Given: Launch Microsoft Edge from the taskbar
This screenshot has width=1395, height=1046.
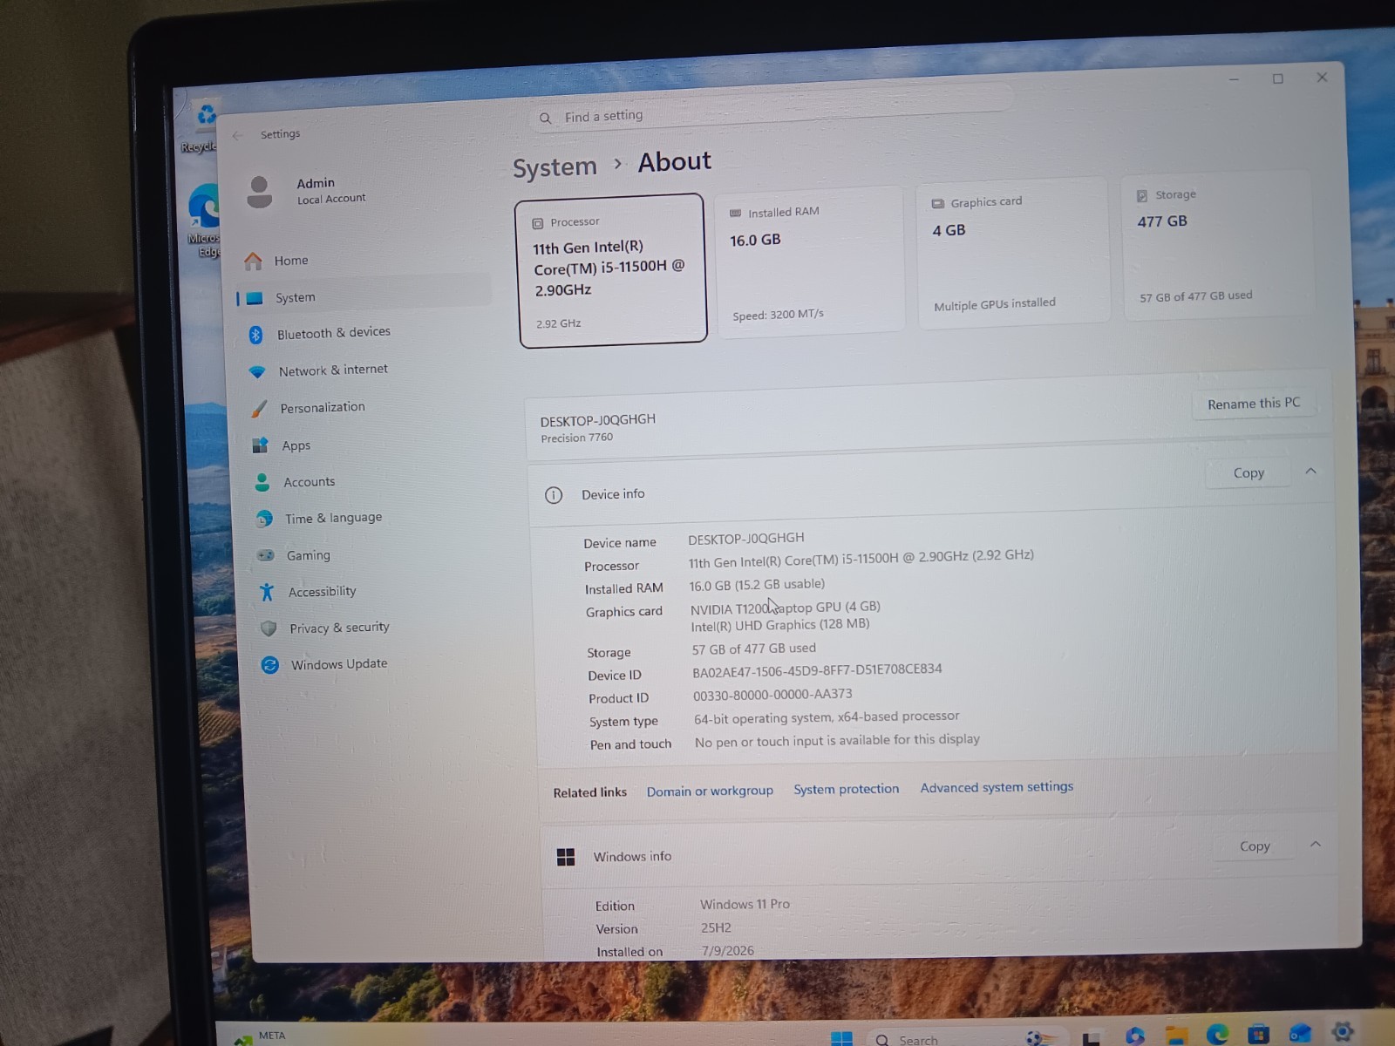Looking at the screenshot, I should click(1217, 1035).
